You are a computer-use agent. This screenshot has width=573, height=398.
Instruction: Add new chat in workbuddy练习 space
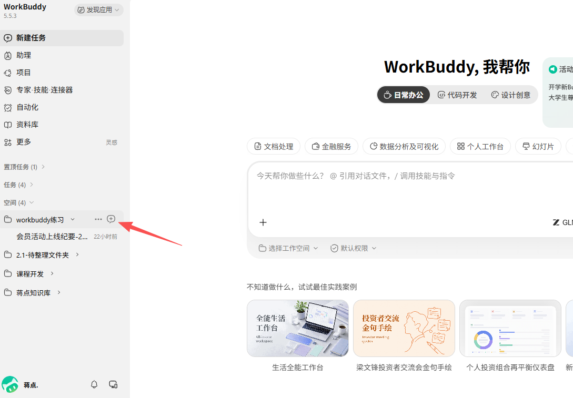111,219
